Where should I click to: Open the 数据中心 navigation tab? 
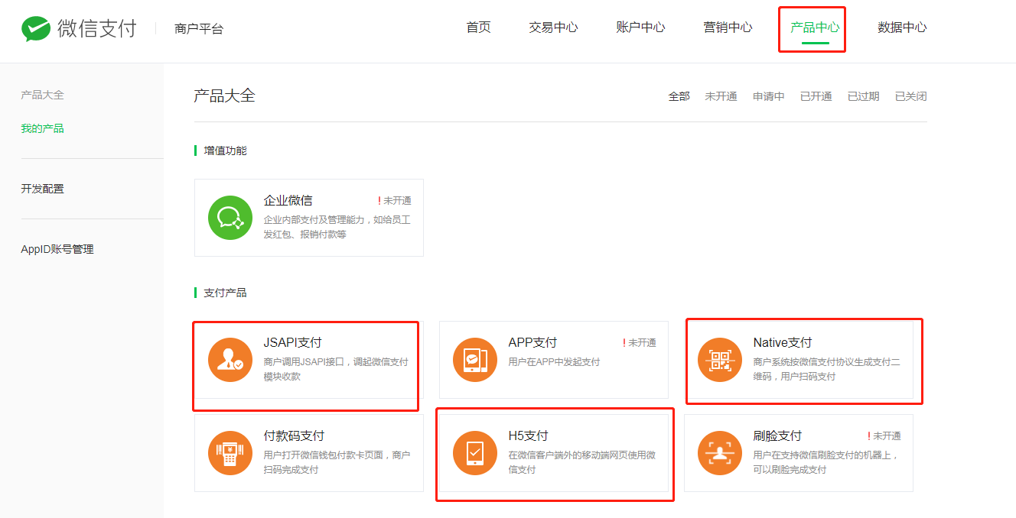coord(902,28)
